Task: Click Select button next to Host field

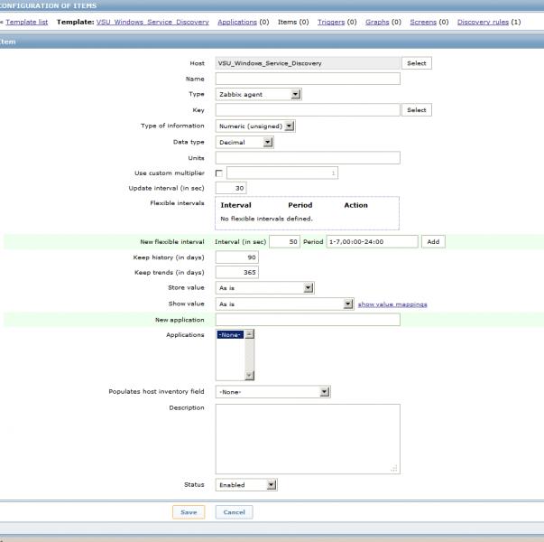Action: tap(417, 63)
